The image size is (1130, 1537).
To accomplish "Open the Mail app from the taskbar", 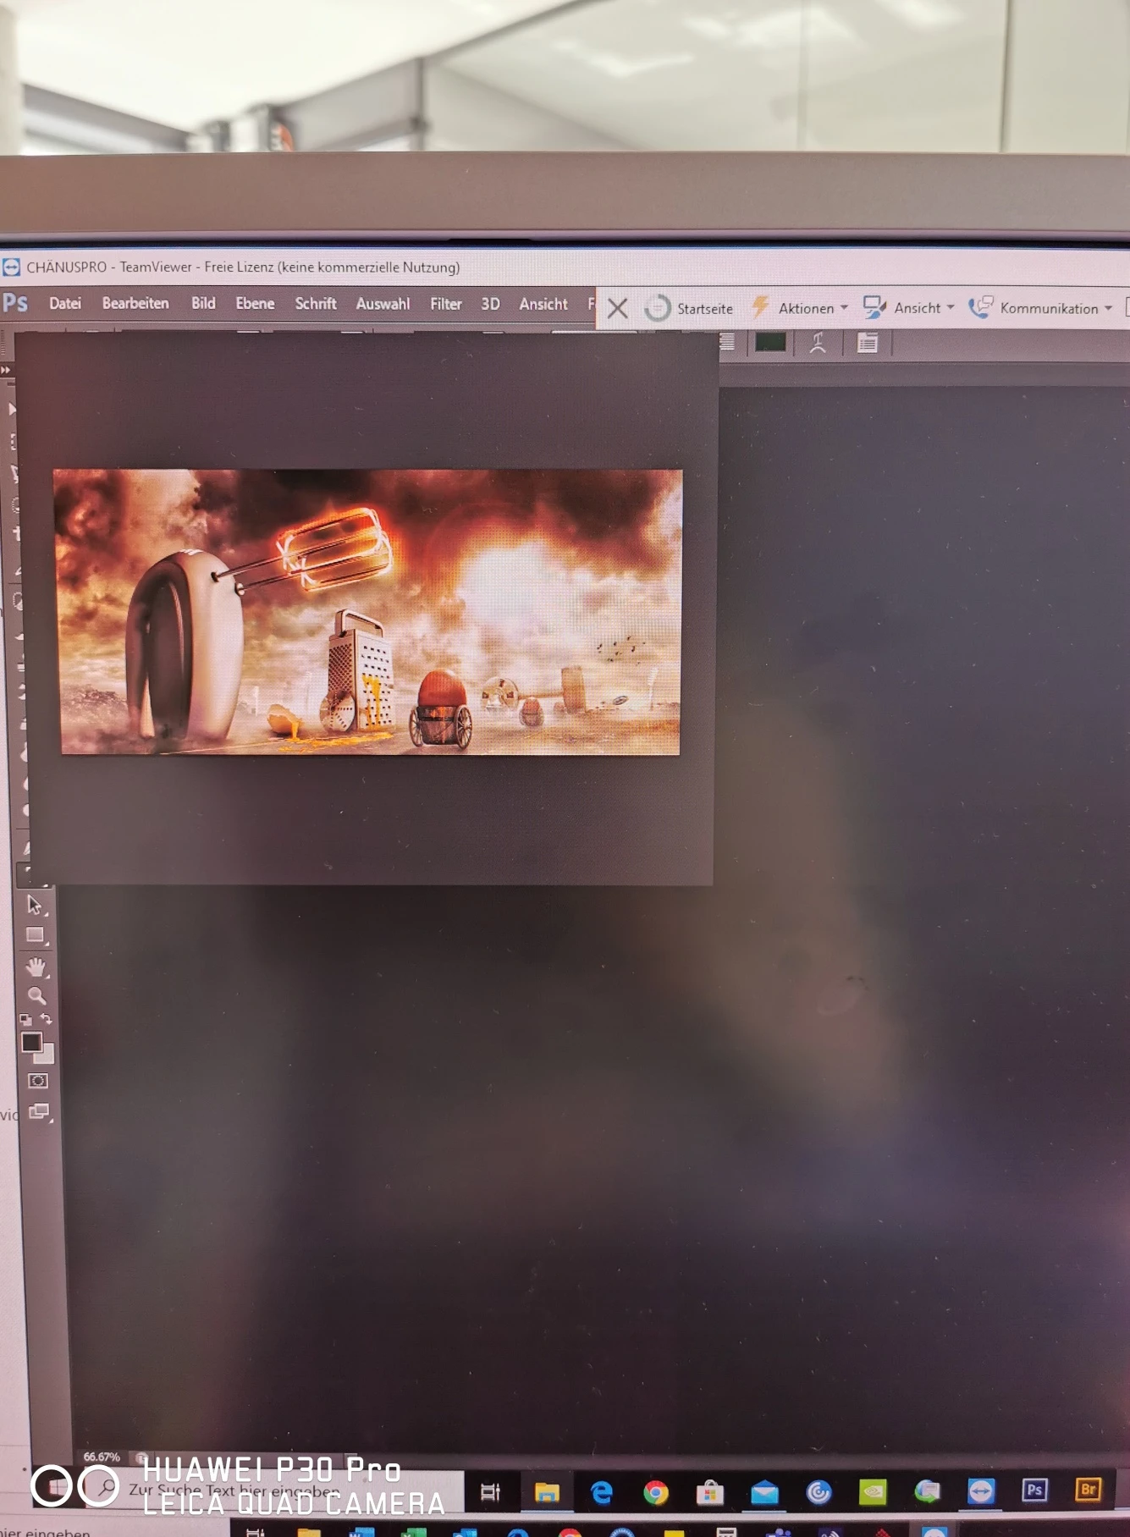I will pos(764,1492).
